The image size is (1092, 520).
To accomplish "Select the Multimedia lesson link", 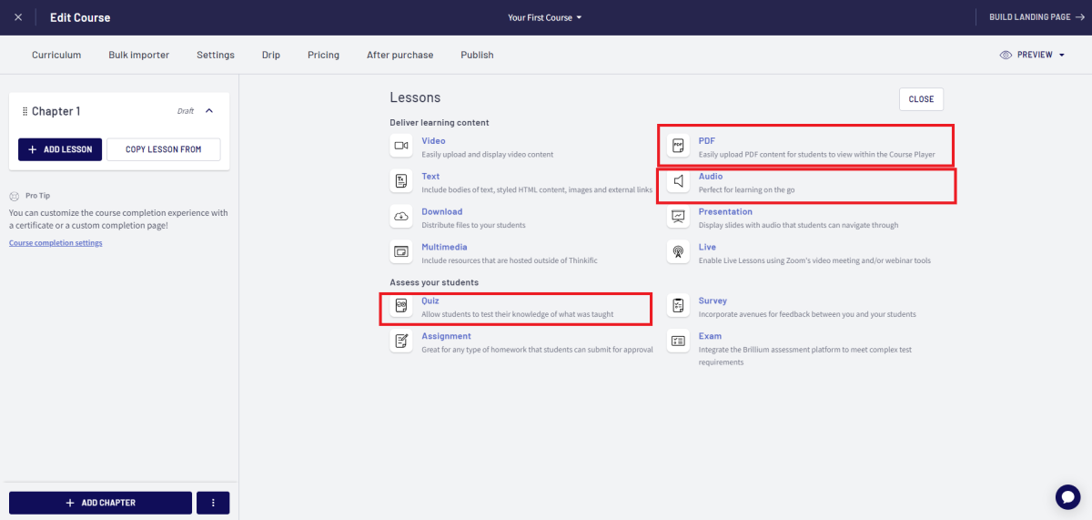I will pos(444,247).
